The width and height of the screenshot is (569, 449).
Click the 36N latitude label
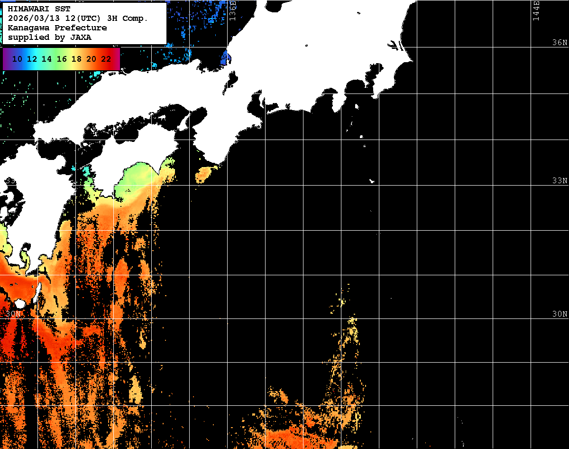(x=559, y=43)
